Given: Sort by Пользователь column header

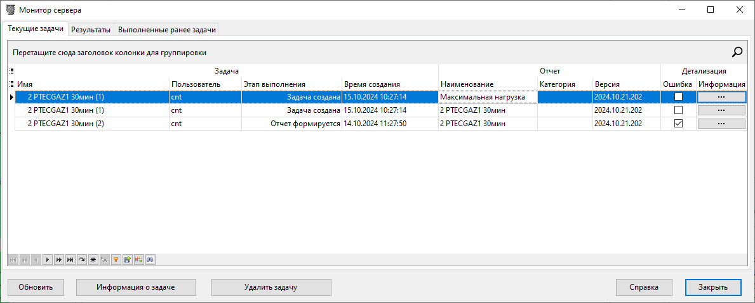Looking at the screenshot, I should click(x=205, y=84).
